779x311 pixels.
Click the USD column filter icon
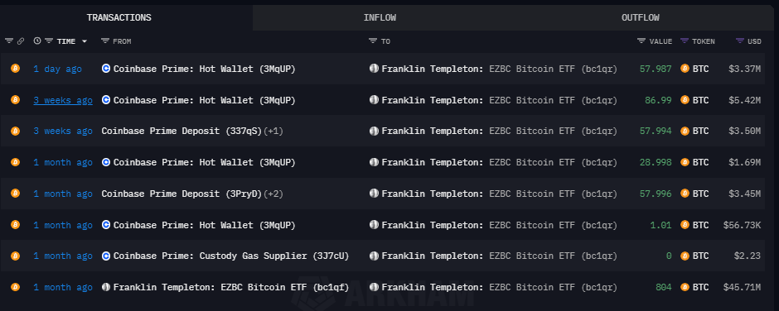pos(740,41)
